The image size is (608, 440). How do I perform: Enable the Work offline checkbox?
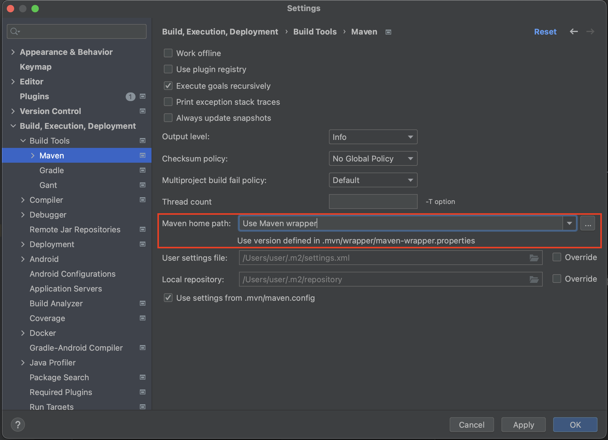click(168, 53)
